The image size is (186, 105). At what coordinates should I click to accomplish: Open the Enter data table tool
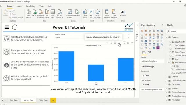pos(53,14)
